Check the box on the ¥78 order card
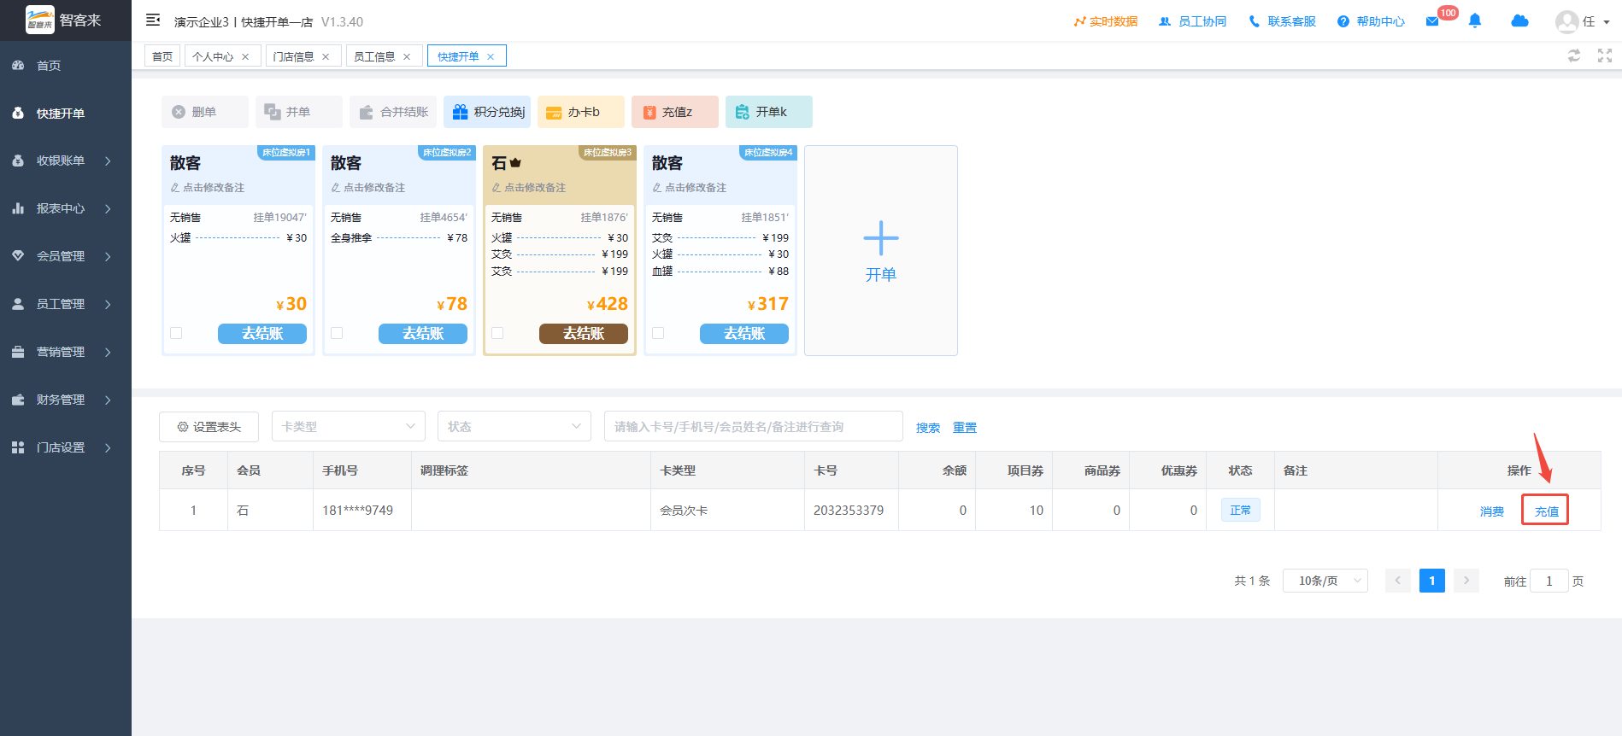1622x736 pixels. (337, 333)
